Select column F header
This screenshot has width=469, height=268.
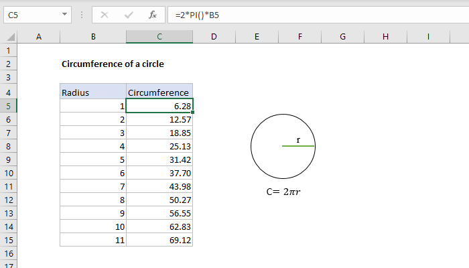(x=299, y=37)
